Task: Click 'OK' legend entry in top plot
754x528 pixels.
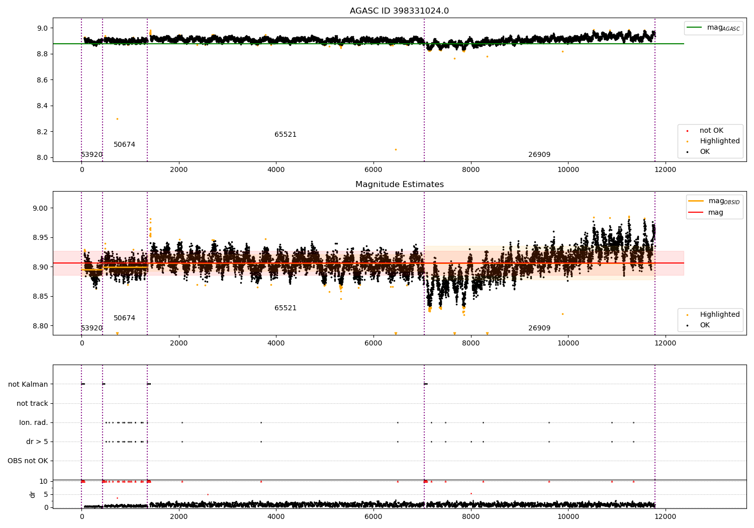Action: coord(699,152)
